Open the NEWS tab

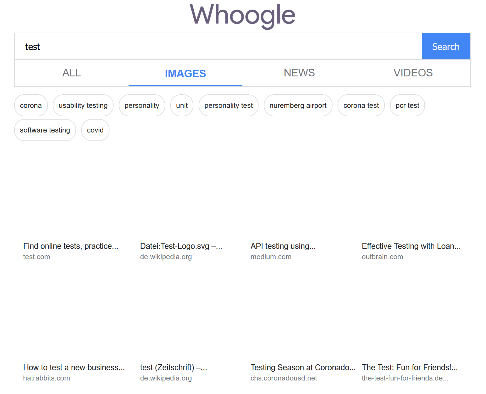[x=299, y=73]
